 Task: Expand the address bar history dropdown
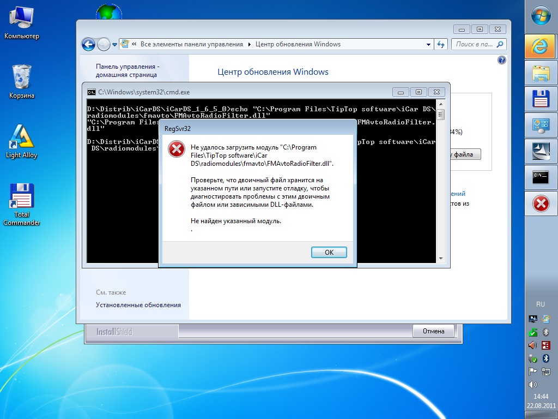(x=428, y=45)
